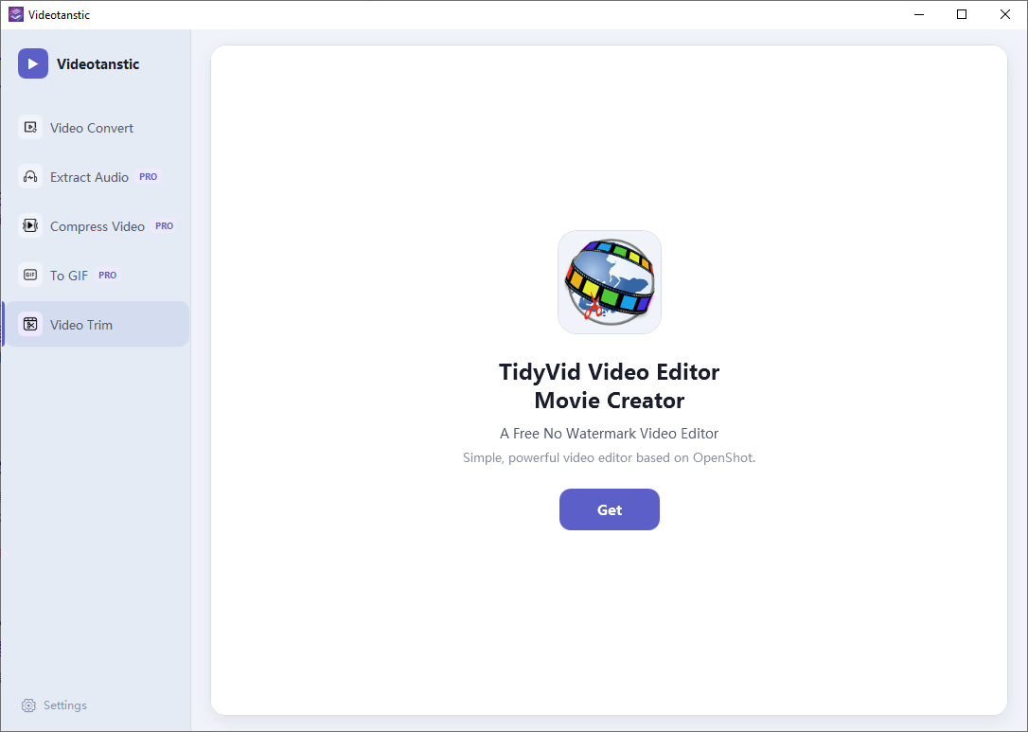Screen dimensions: 1028x732
Task: Click the PRO badge beside Compress Video
Action: pyautogui.click(x=164, y=225)
